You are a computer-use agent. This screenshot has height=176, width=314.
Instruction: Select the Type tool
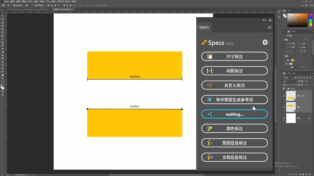coord(2,65)
